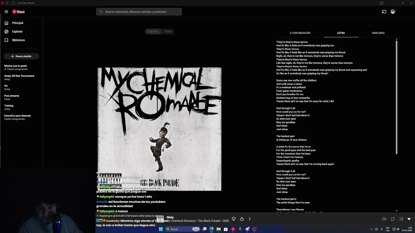Click The Black Parade album artwork
Image resolution: width=415 pixels, height=233 pixels.
(160, 129)
